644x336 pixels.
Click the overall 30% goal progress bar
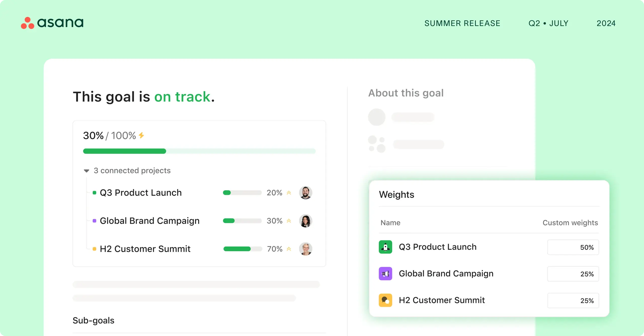point(199,151)
